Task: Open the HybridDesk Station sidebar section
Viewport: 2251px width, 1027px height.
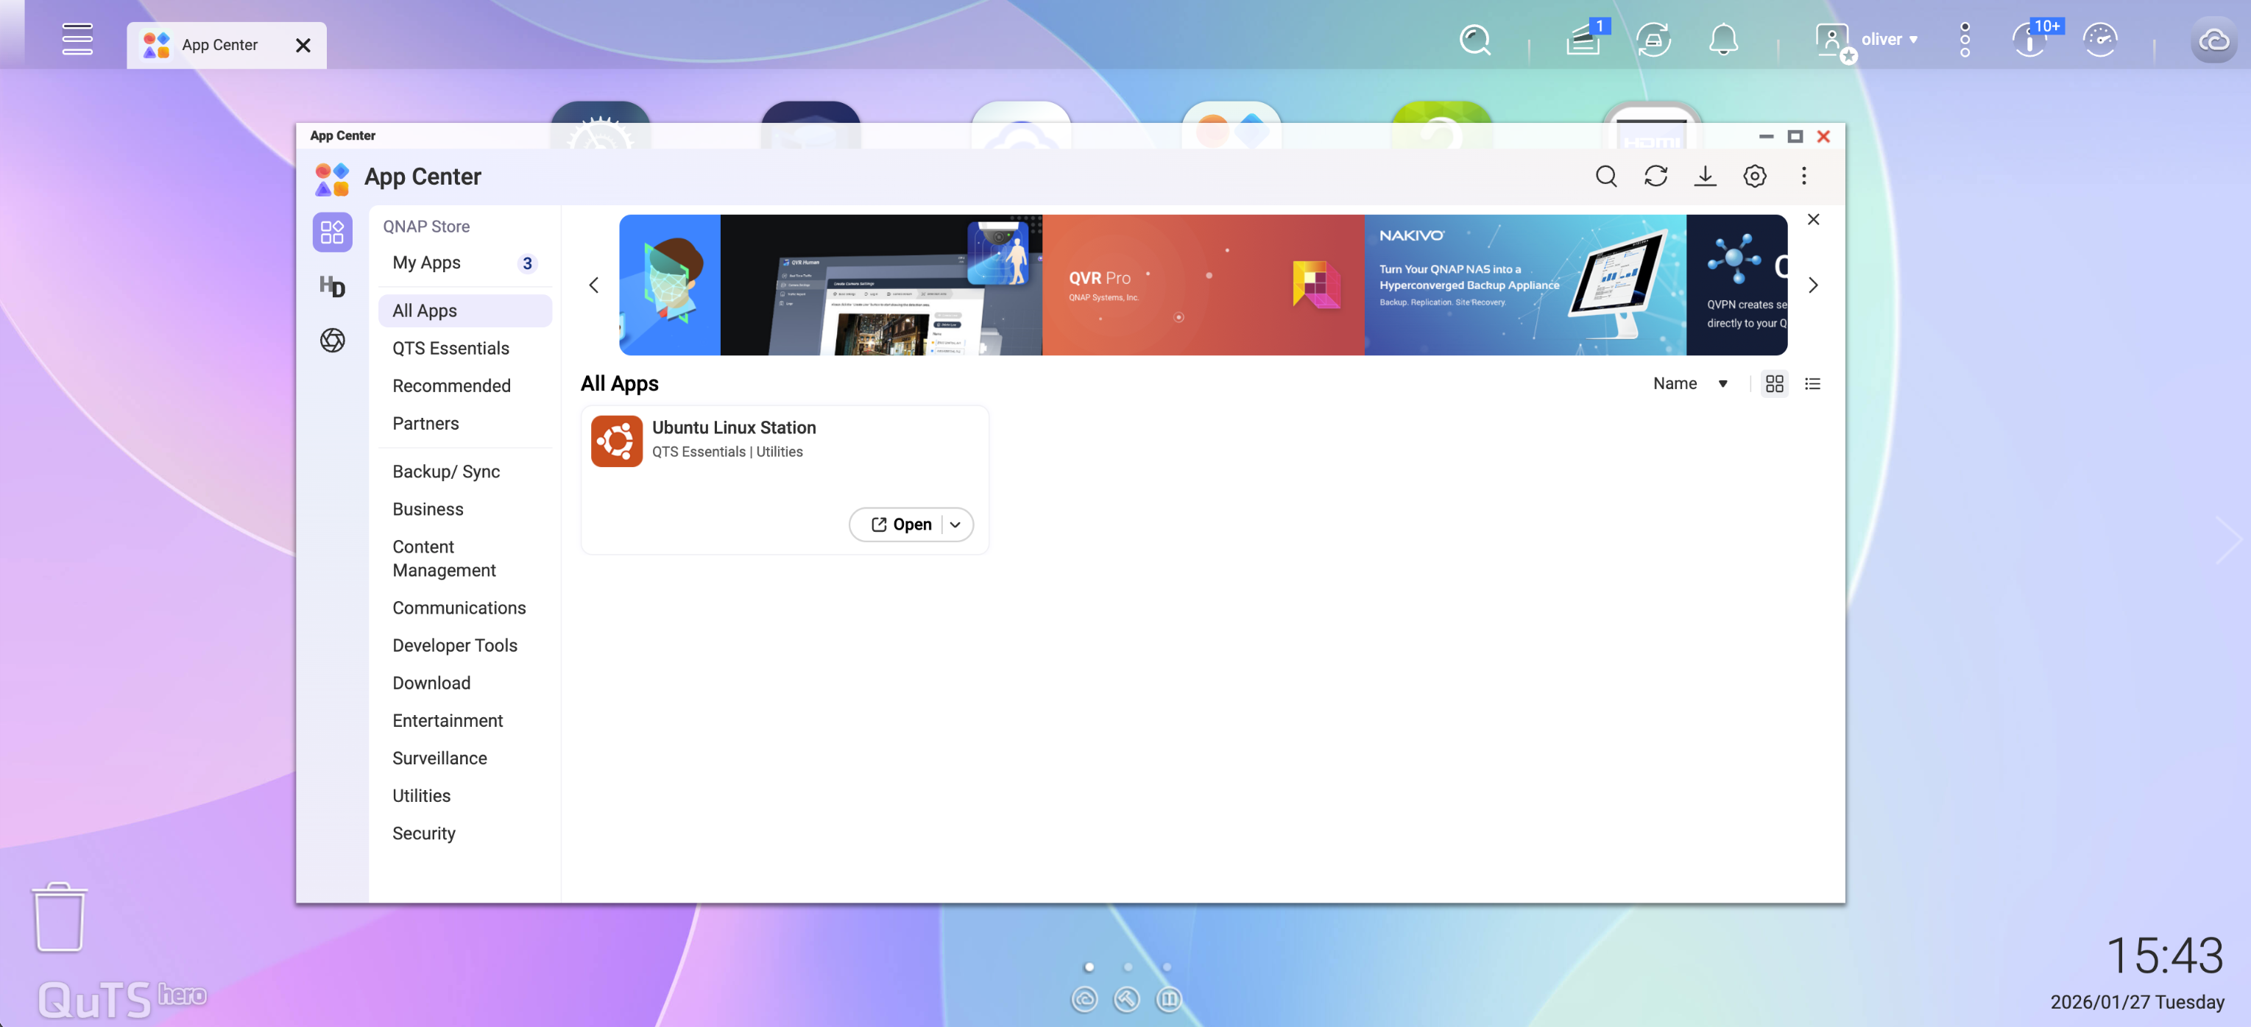Action: 332,286
